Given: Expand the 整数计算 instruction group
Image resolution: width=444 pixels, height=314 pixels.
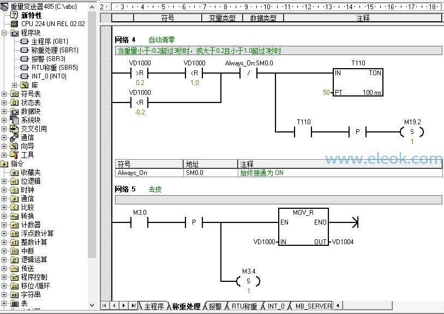Looking at the screenshot, I should [x=4, y=243].
